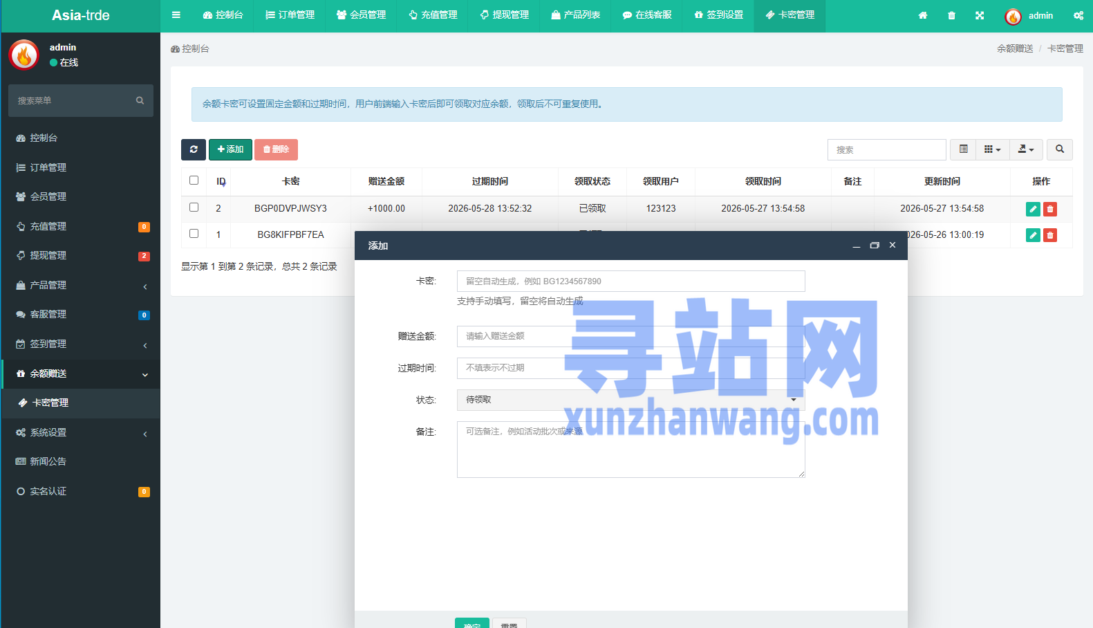Collapse 余额赠送 in the sidebar
This screenshot has width=1093, height=628.
[x=80, y=373]
